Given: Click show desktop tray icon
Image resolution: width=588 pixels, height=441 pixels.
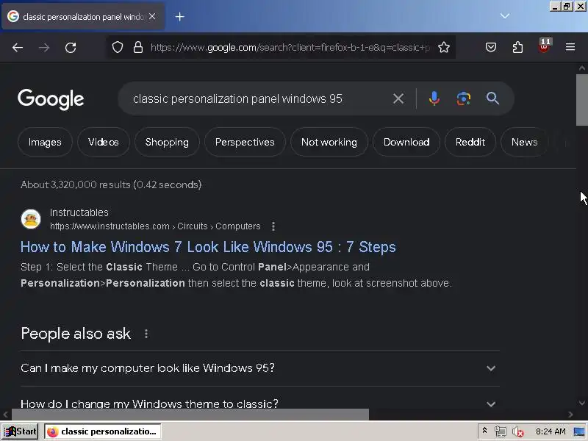Looking at the screenshot, I should pos(579,431).
